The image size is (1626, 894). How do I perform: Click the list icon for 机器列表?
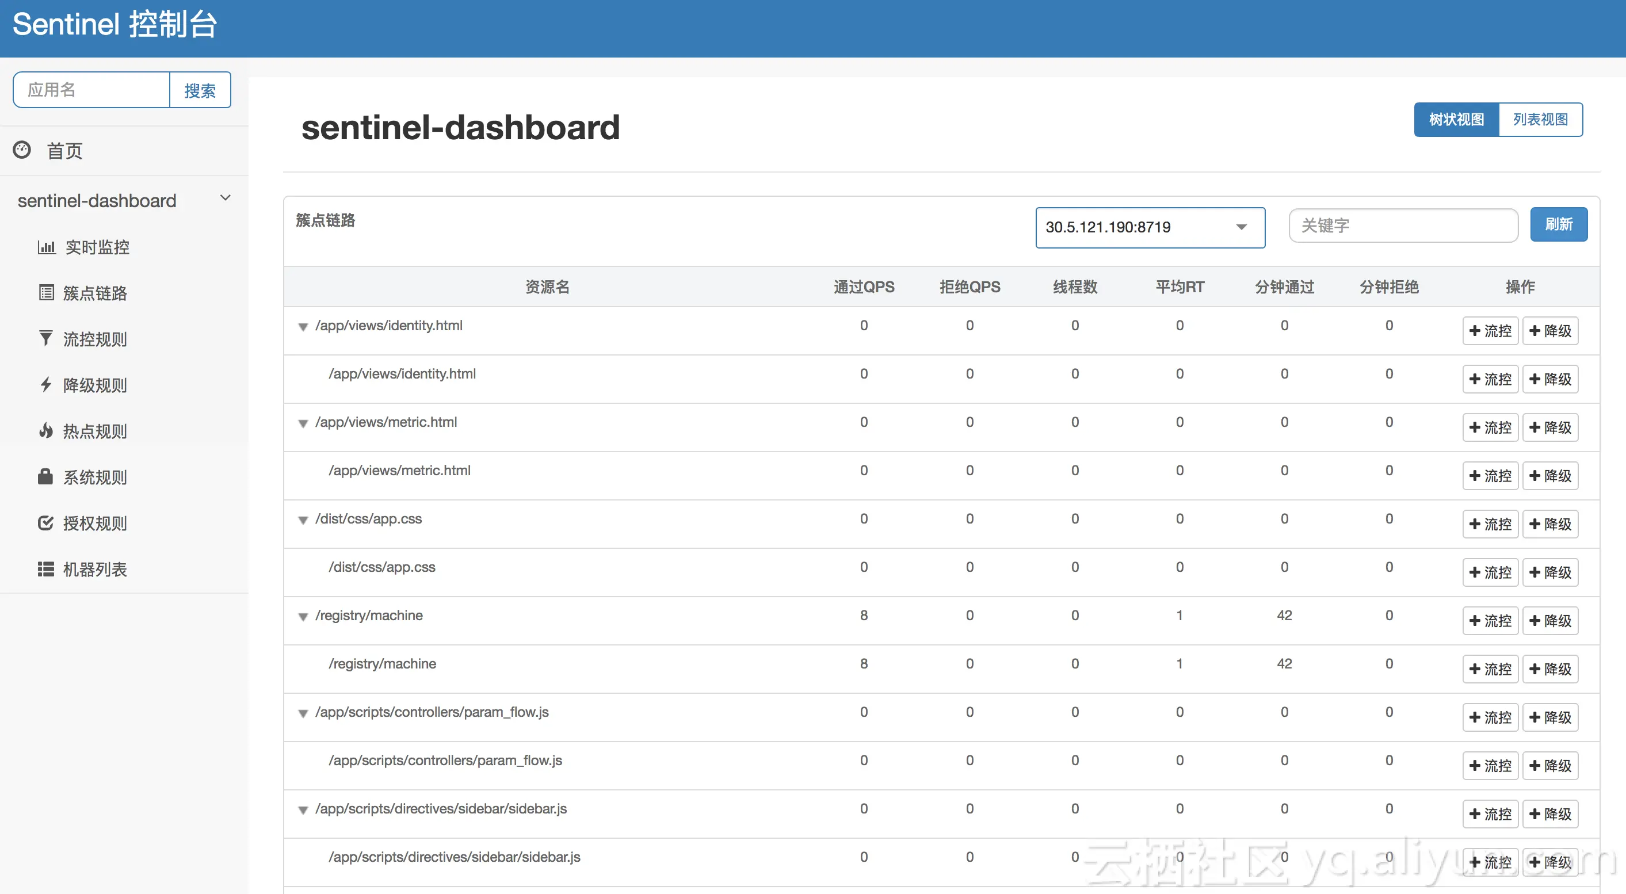point(45,569)
